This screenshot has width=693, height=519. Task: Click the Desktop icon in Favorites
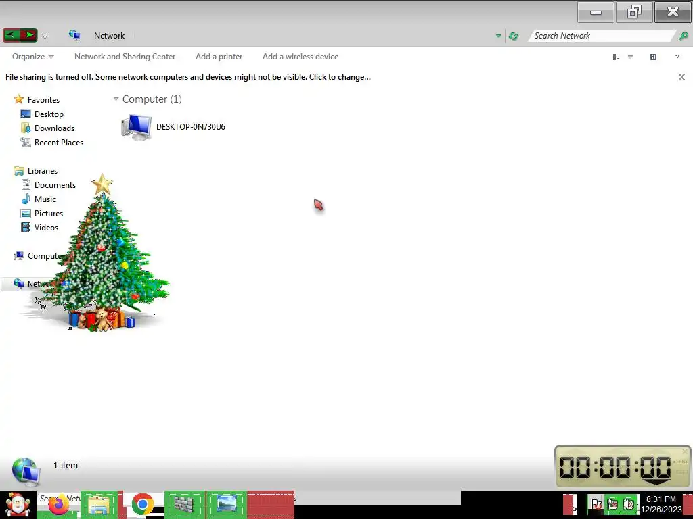(x=26, y=114)
